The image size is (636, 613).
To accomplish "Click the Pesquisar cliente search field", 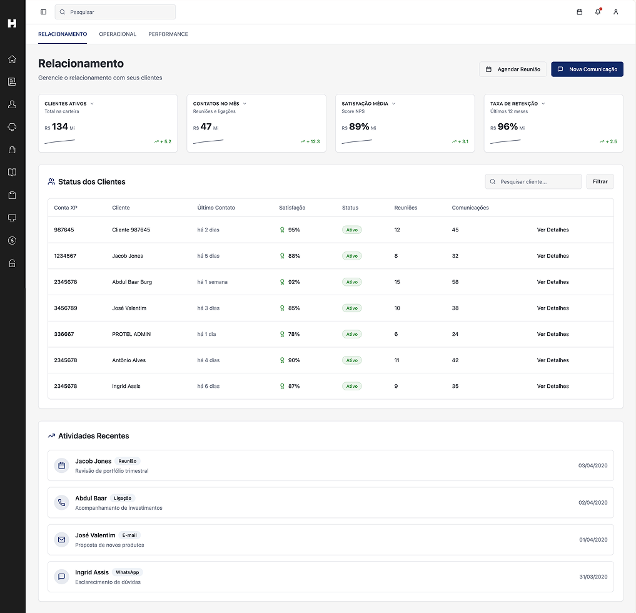I will coord(533,181).
